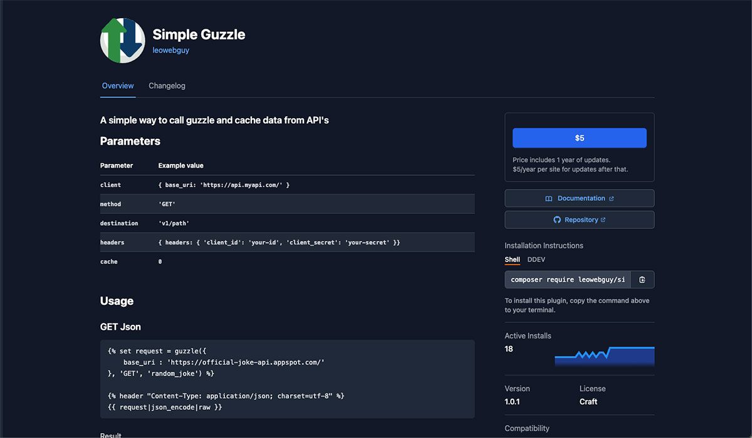Click the GET Json subheading

pos(120,327)
